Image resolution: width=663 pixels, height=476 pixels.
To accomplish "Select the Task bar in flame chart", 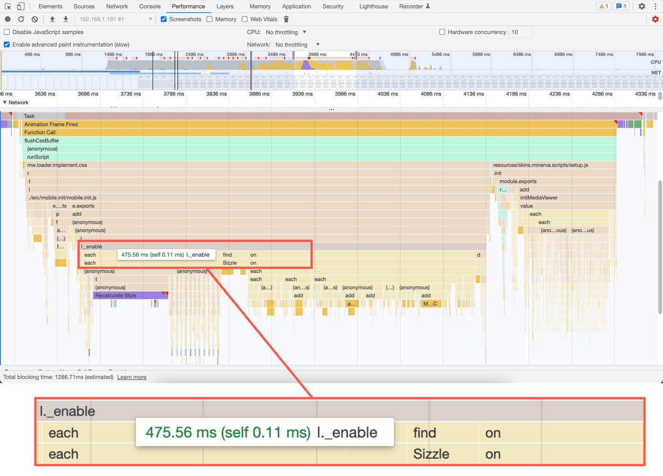I will tap(331, 116).
